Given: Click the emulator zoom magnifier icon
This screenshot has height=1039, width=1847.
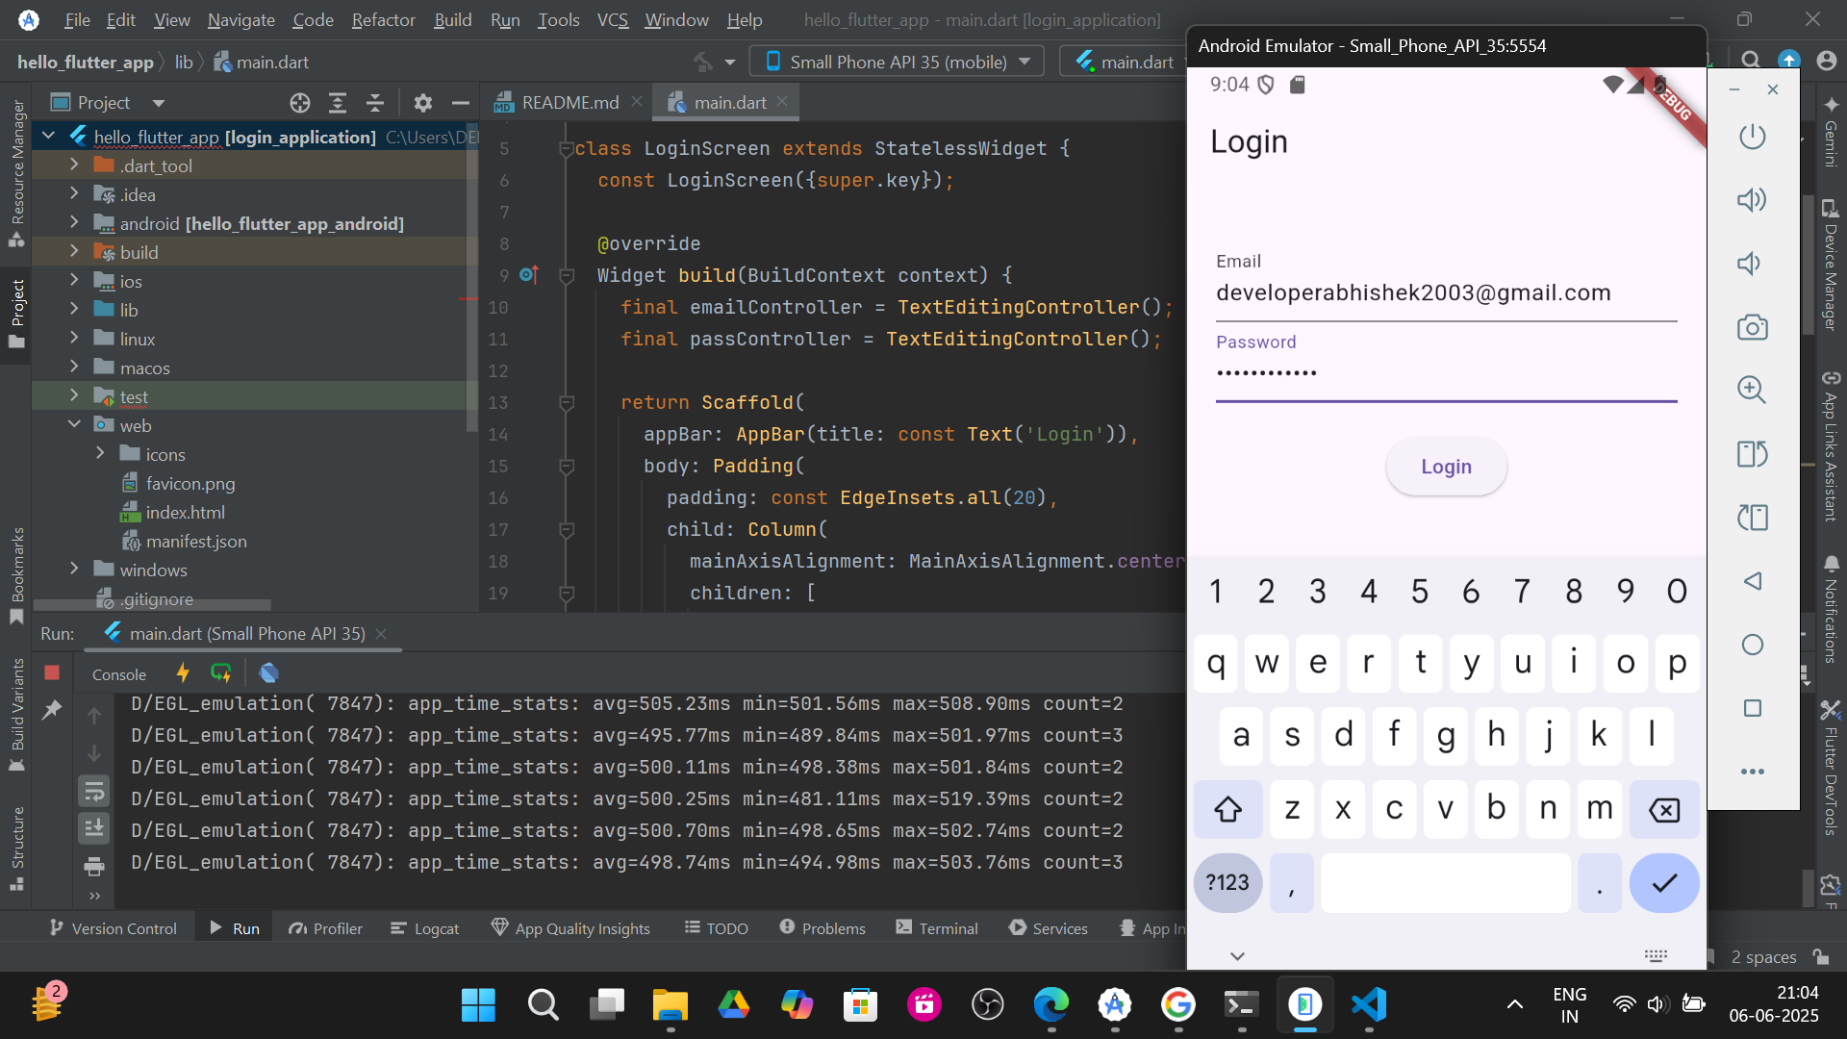Looking at the screenshot, I should click(x=1752, y=390).
